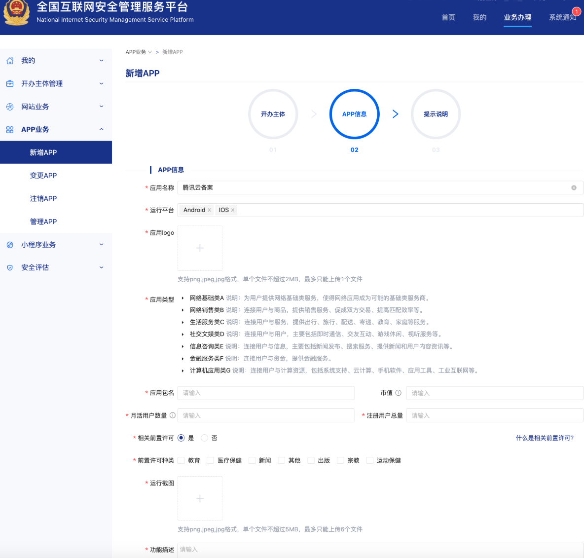The image size is (584, 558).
Task: Check the 新闻 permit type
Action: click(x=252, y=460)
